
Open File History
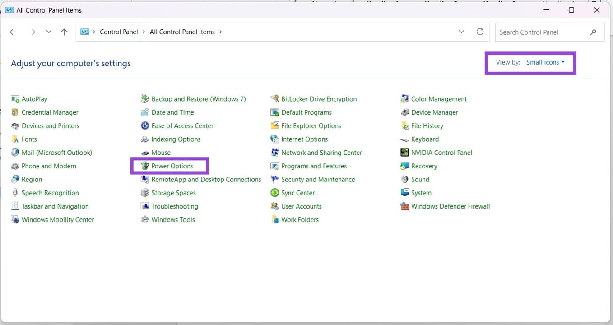[x=426, y=125]
